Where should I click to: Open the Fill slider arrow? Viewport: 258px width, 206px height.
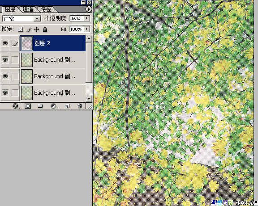[x=87, y=29]
